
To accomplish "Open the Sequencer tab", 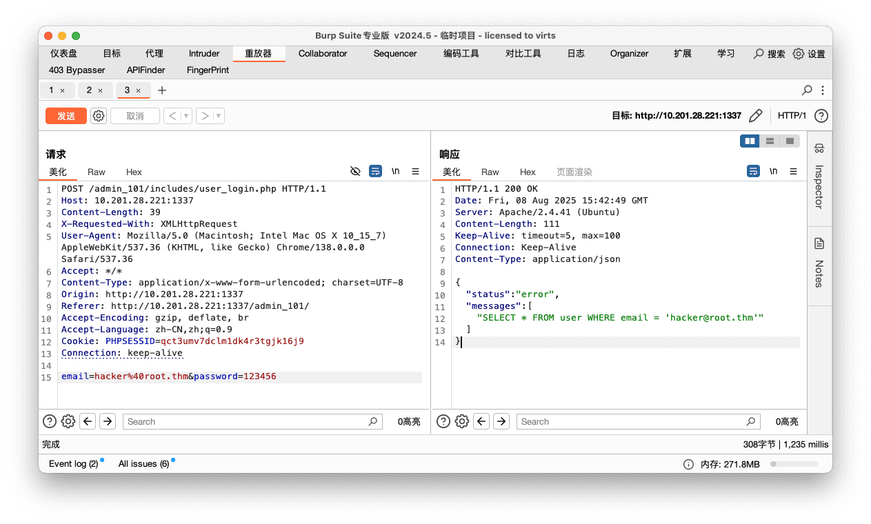I will coord(395,54).
